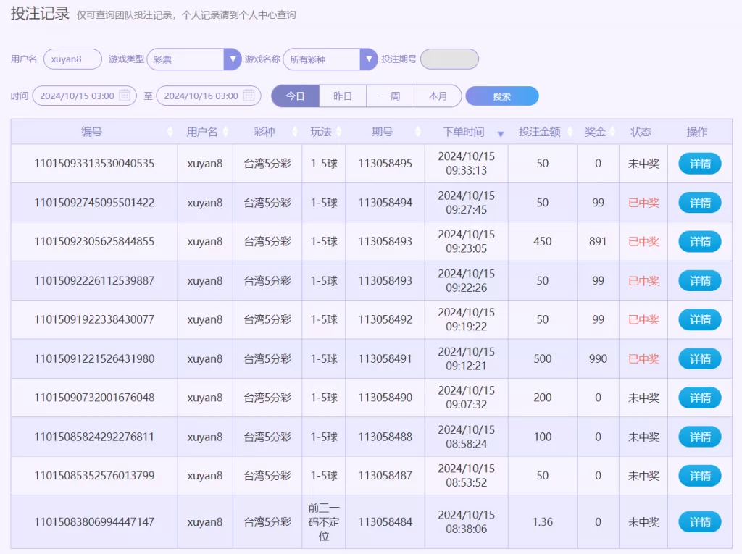Sort by 用户名 column arrows
742x554 pixels.
pos(226,132)
